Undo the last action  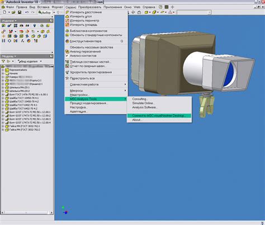(x=27, y=12)
